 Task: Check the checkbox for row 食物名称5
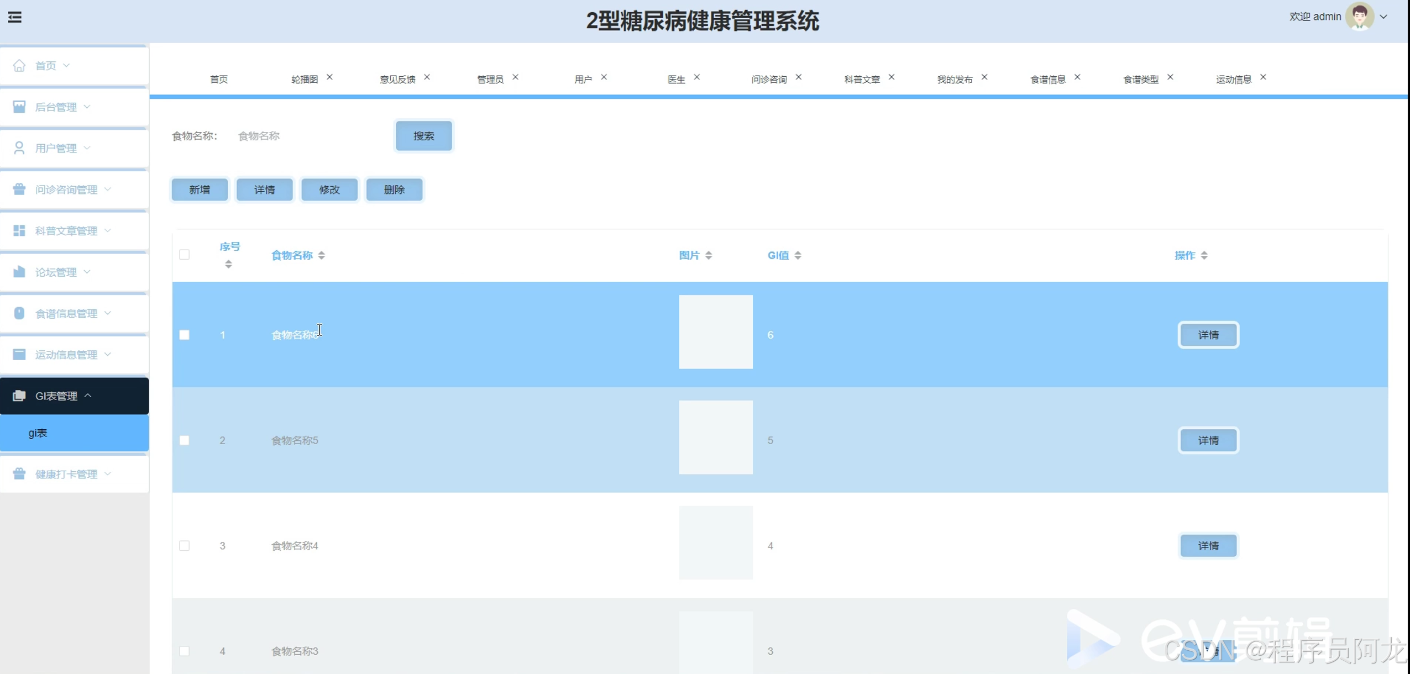(x=185, y=440)
